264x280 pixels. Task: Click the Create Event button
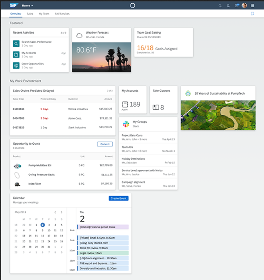118,198
